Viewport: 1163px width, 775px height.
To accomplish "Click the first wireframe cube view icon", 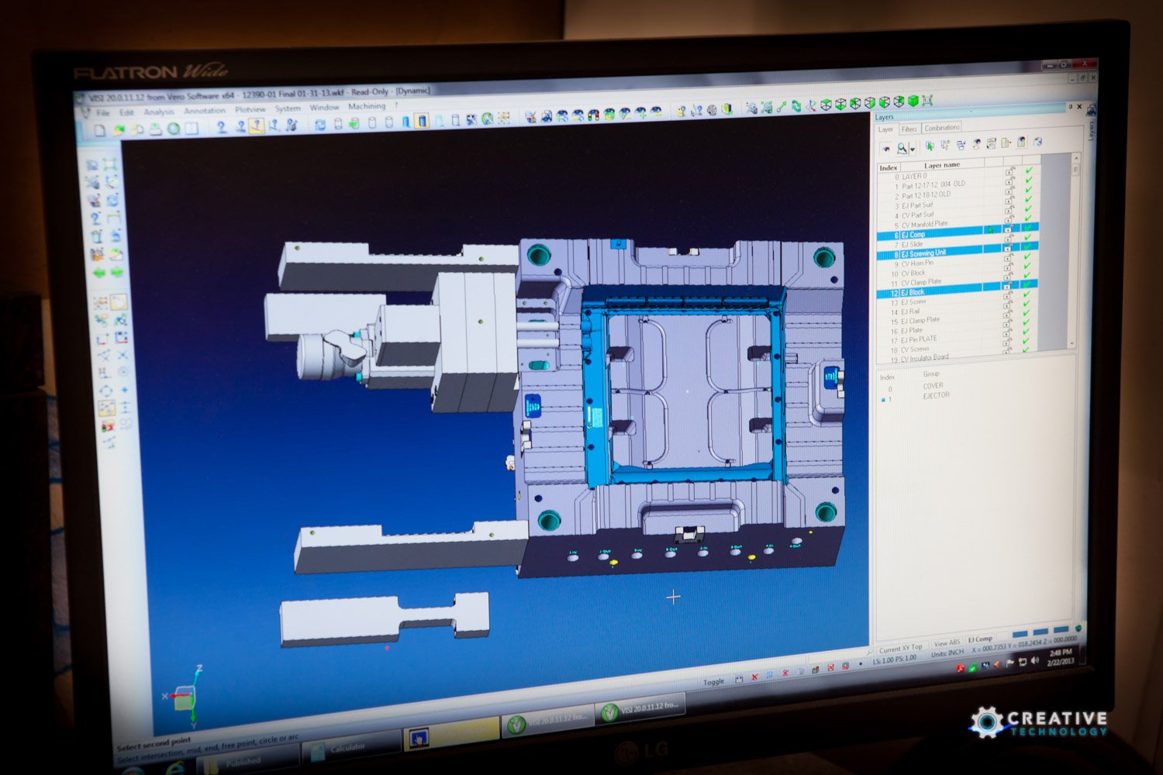I will point(826,105).
